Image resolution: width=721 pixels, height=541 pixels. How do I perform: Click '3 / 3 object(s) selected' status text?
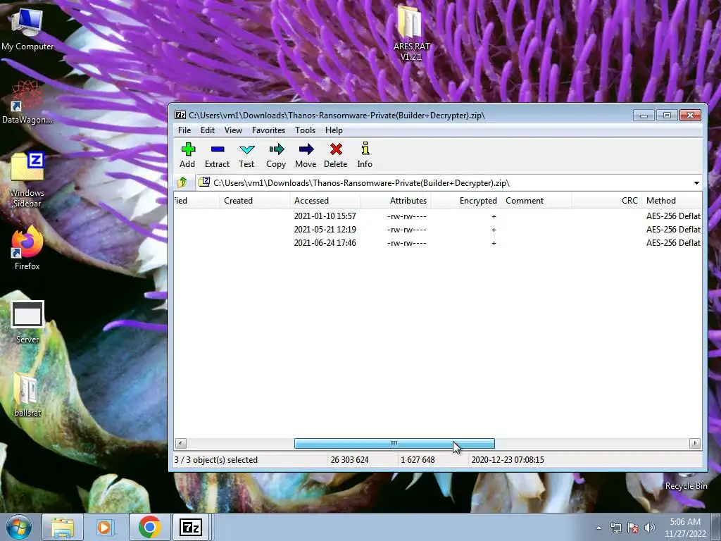(x=216, y=459)
